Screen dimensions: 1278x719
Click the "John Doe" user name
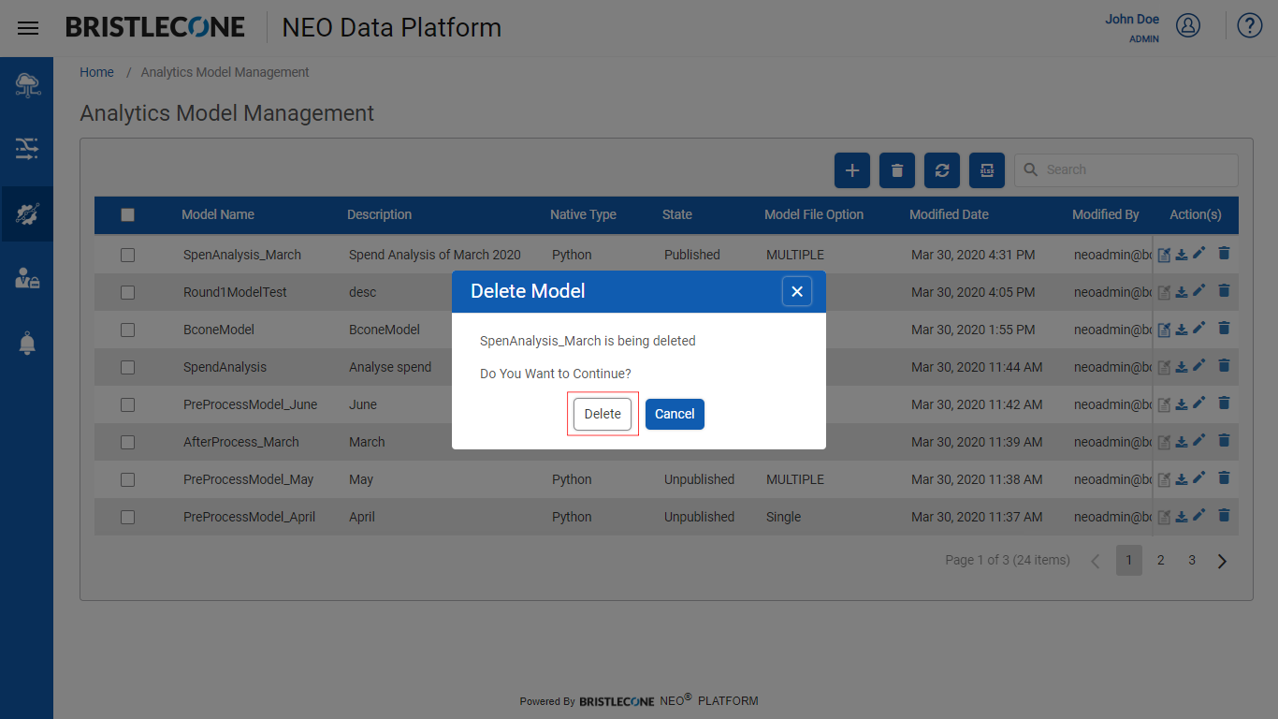(1132, 19)
